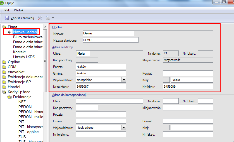Select PIT - ogólne tree item

coord(28,132)
